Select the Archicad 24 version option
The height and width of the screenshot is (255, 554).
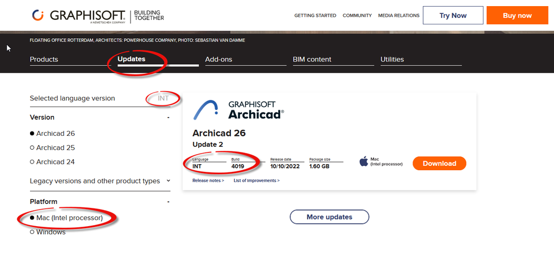[52, 162]
